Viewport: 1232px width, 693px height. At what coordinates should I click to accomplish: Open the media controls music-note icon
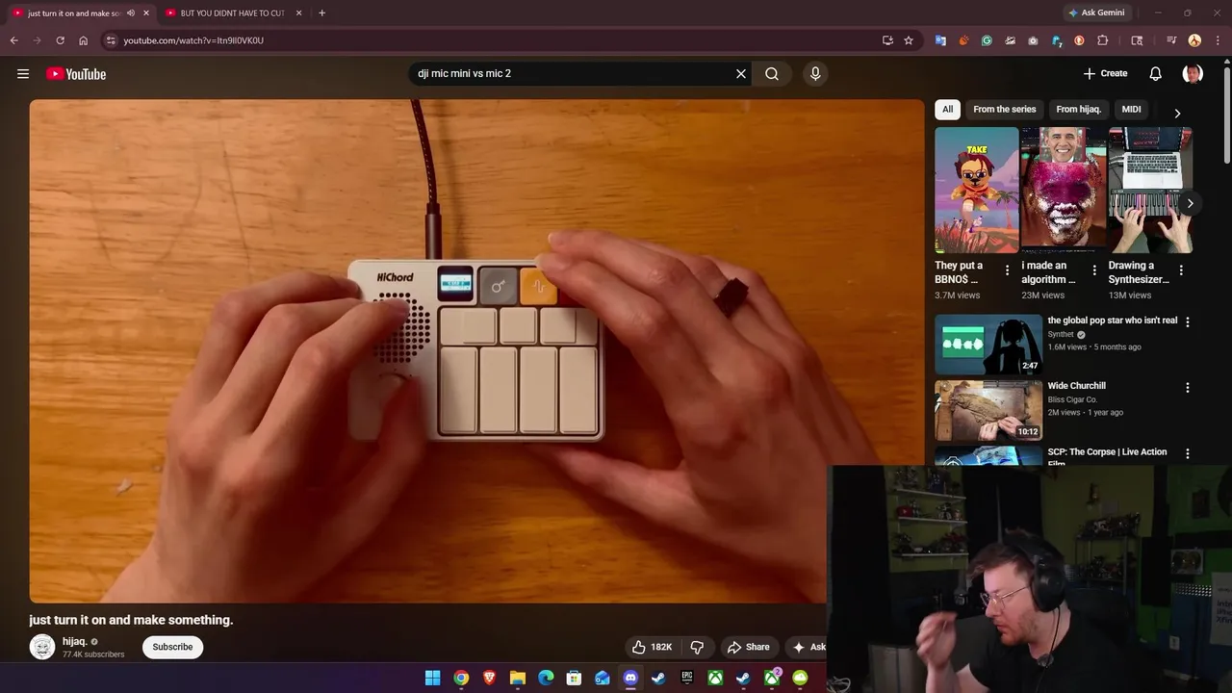(1171, 40)
